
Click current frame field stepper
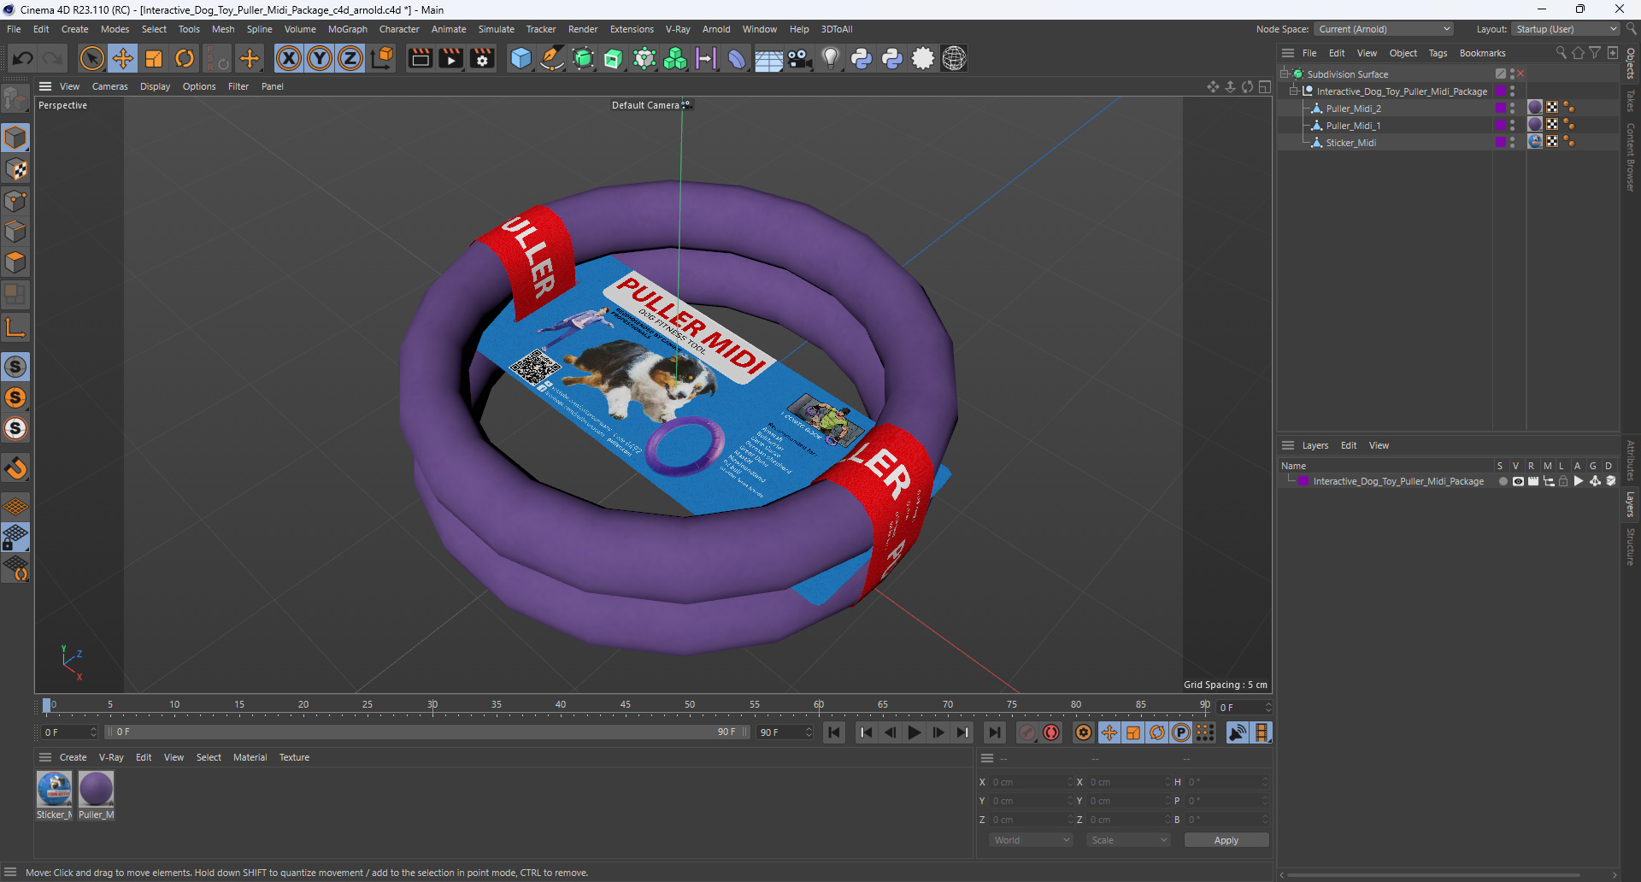[x=1268, y=708]
